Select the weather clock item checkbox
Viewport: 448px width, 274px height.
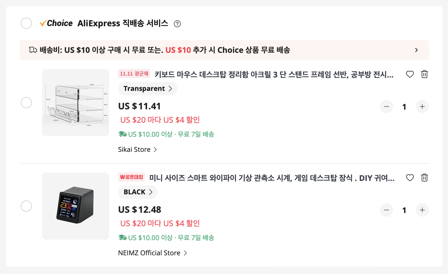[x=26, y=206]
